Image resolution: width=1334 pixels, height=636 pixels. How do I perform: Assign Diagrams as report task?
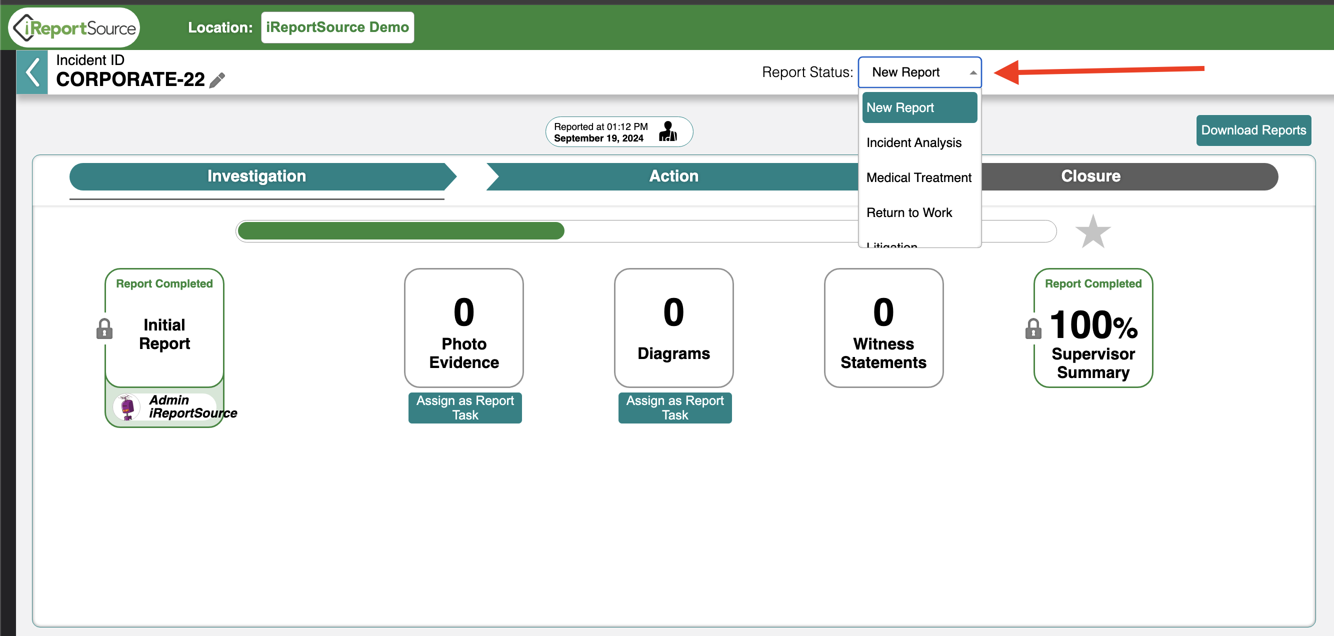(675, 407)
